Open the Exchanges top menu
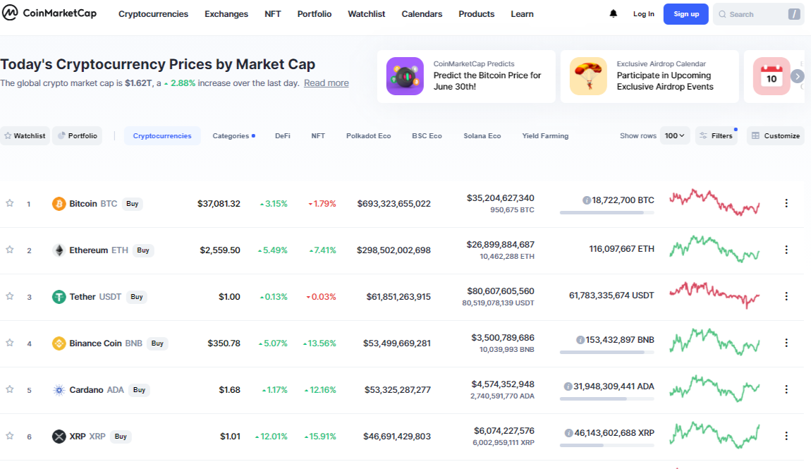The height and width of the screenshot is (469, 811). click(226, 14)
